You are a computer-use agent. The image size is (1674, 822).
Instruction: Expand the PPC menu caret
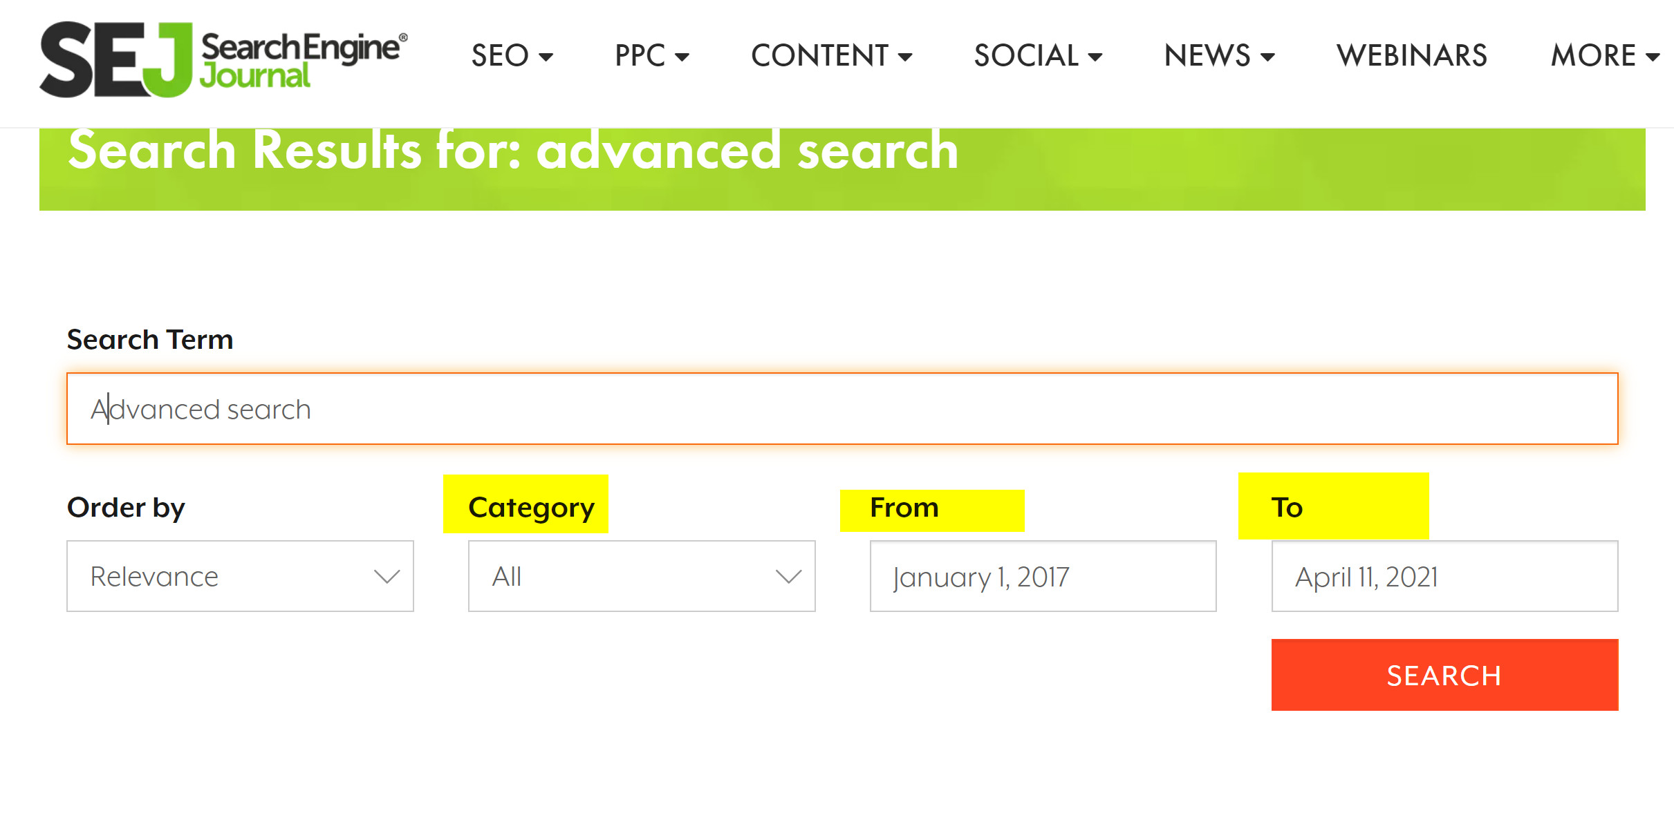682,57
